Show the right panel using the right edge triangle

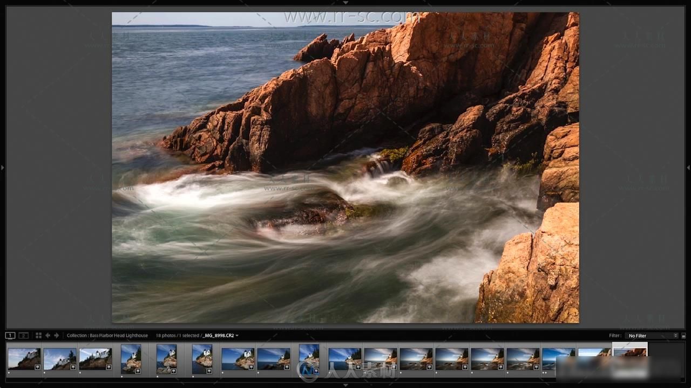click(688, 168)
